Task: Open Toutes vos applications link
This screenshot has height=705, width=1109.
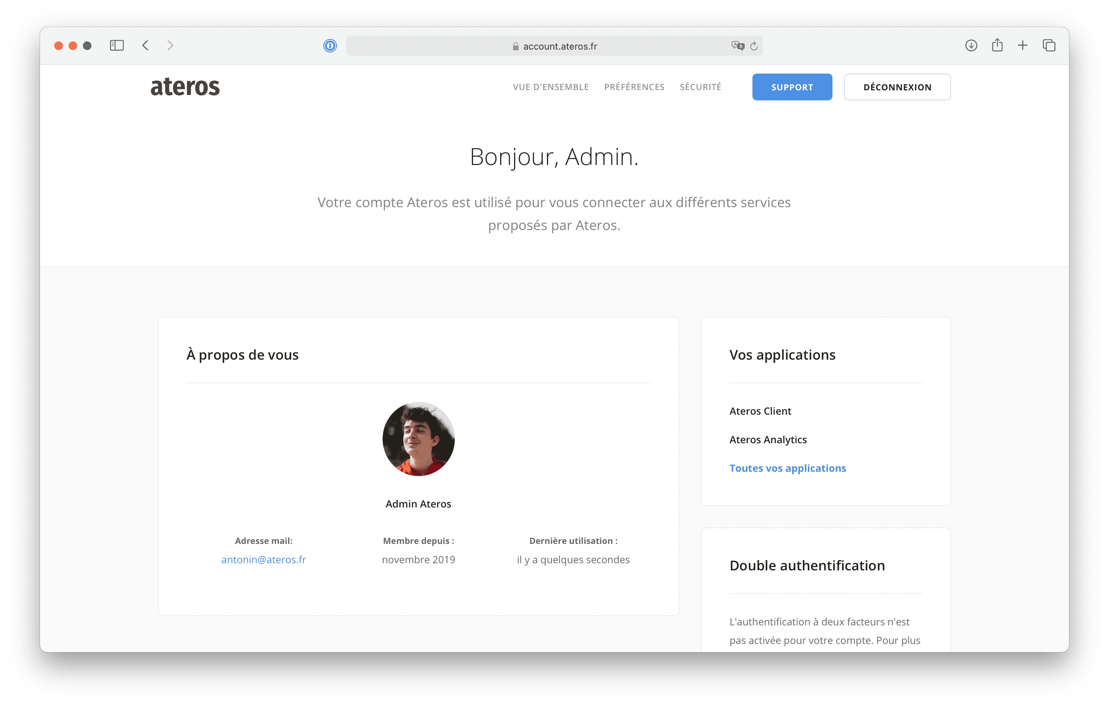Action: (787, 468)
